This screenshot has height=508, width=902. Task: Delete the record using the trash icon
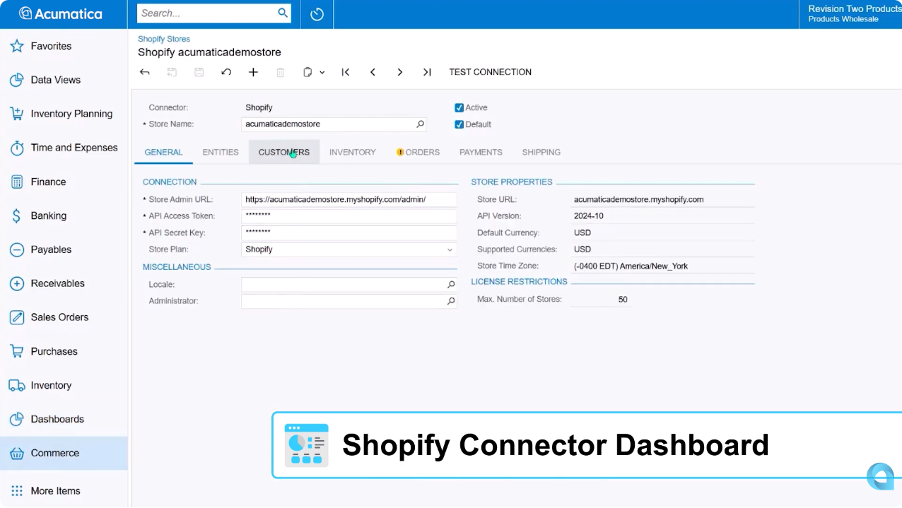click(x=280, y=72)
